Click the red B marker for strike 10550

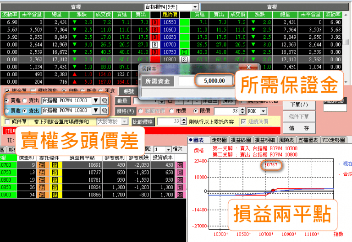[x=154, y=22]
